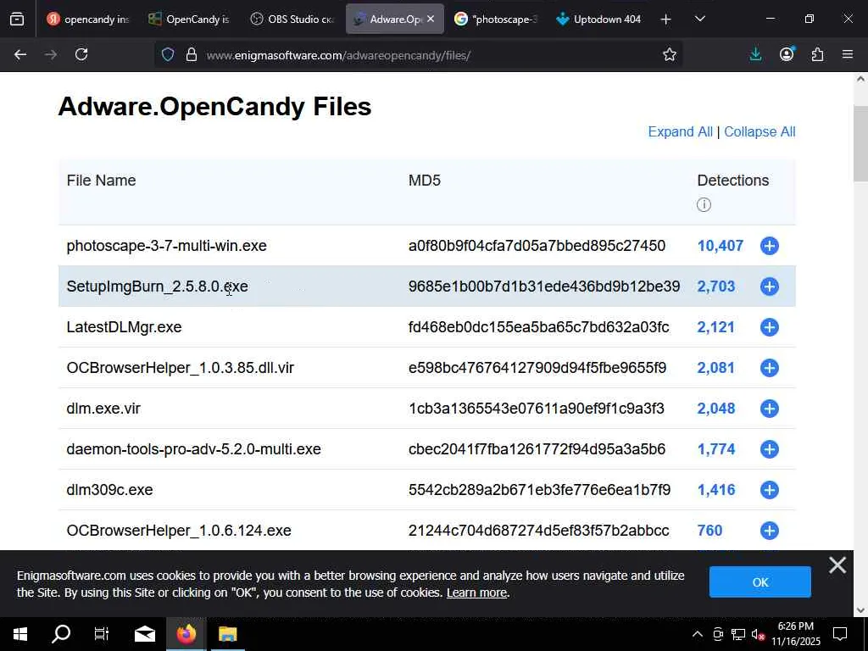Expand details for OCBrowserHelper_1.0.3.85.dll.vir row

pos(770,368)
